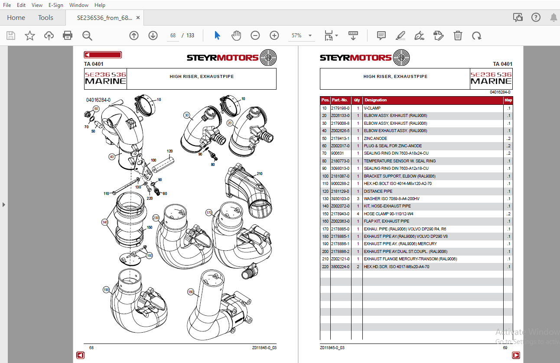Click part number 3800224-0

tap(340, 267)
